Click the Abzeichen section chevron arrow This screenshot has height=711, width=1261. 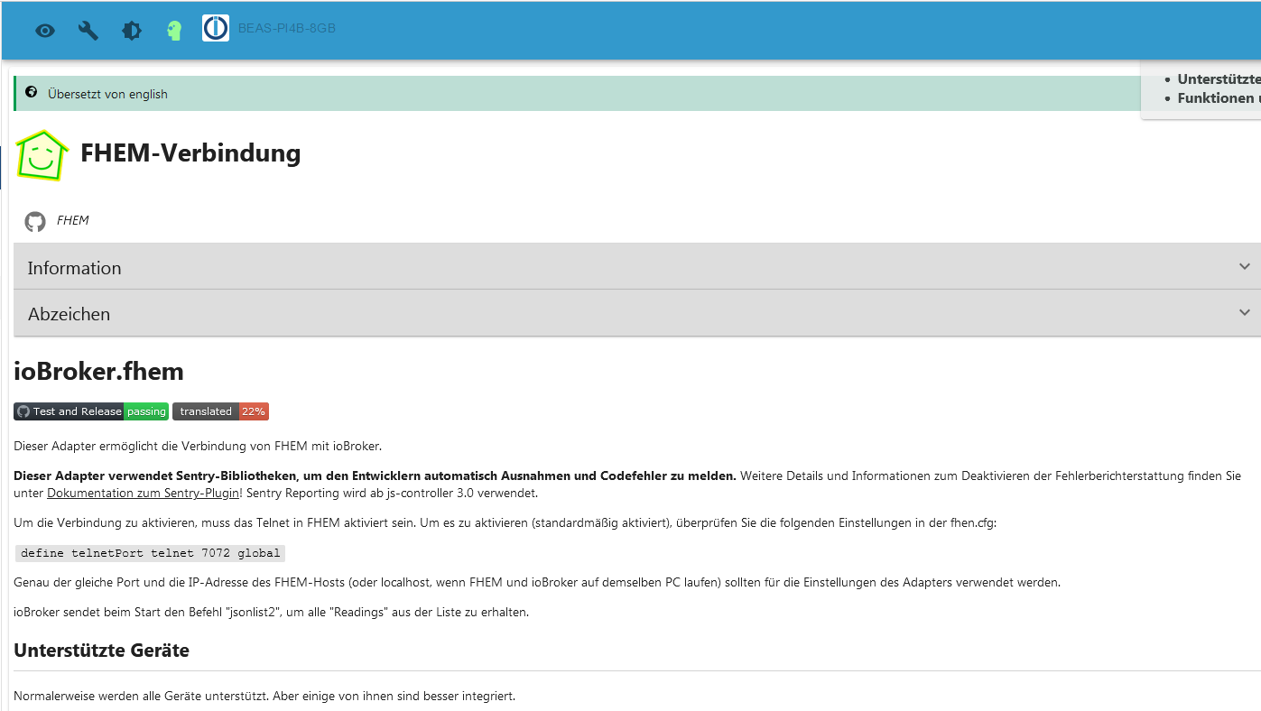click(x=1245, y=312)
